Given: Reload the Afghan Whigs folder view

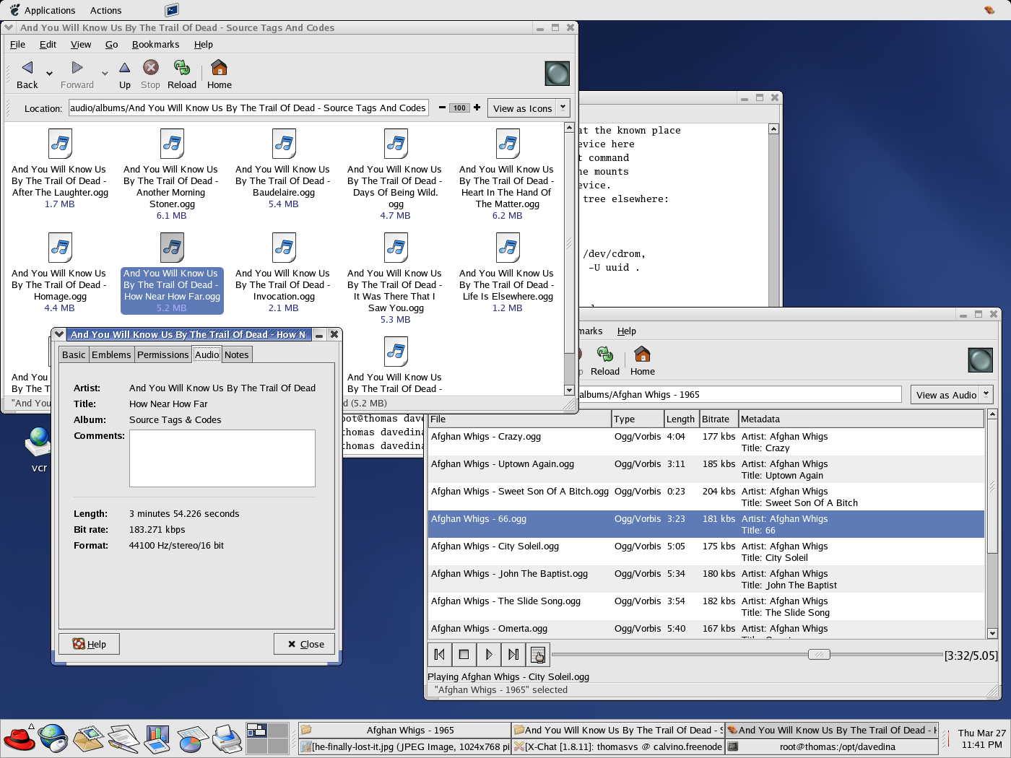Looking at the screenshot, I should pyautogui.click(x=605, y=361).
